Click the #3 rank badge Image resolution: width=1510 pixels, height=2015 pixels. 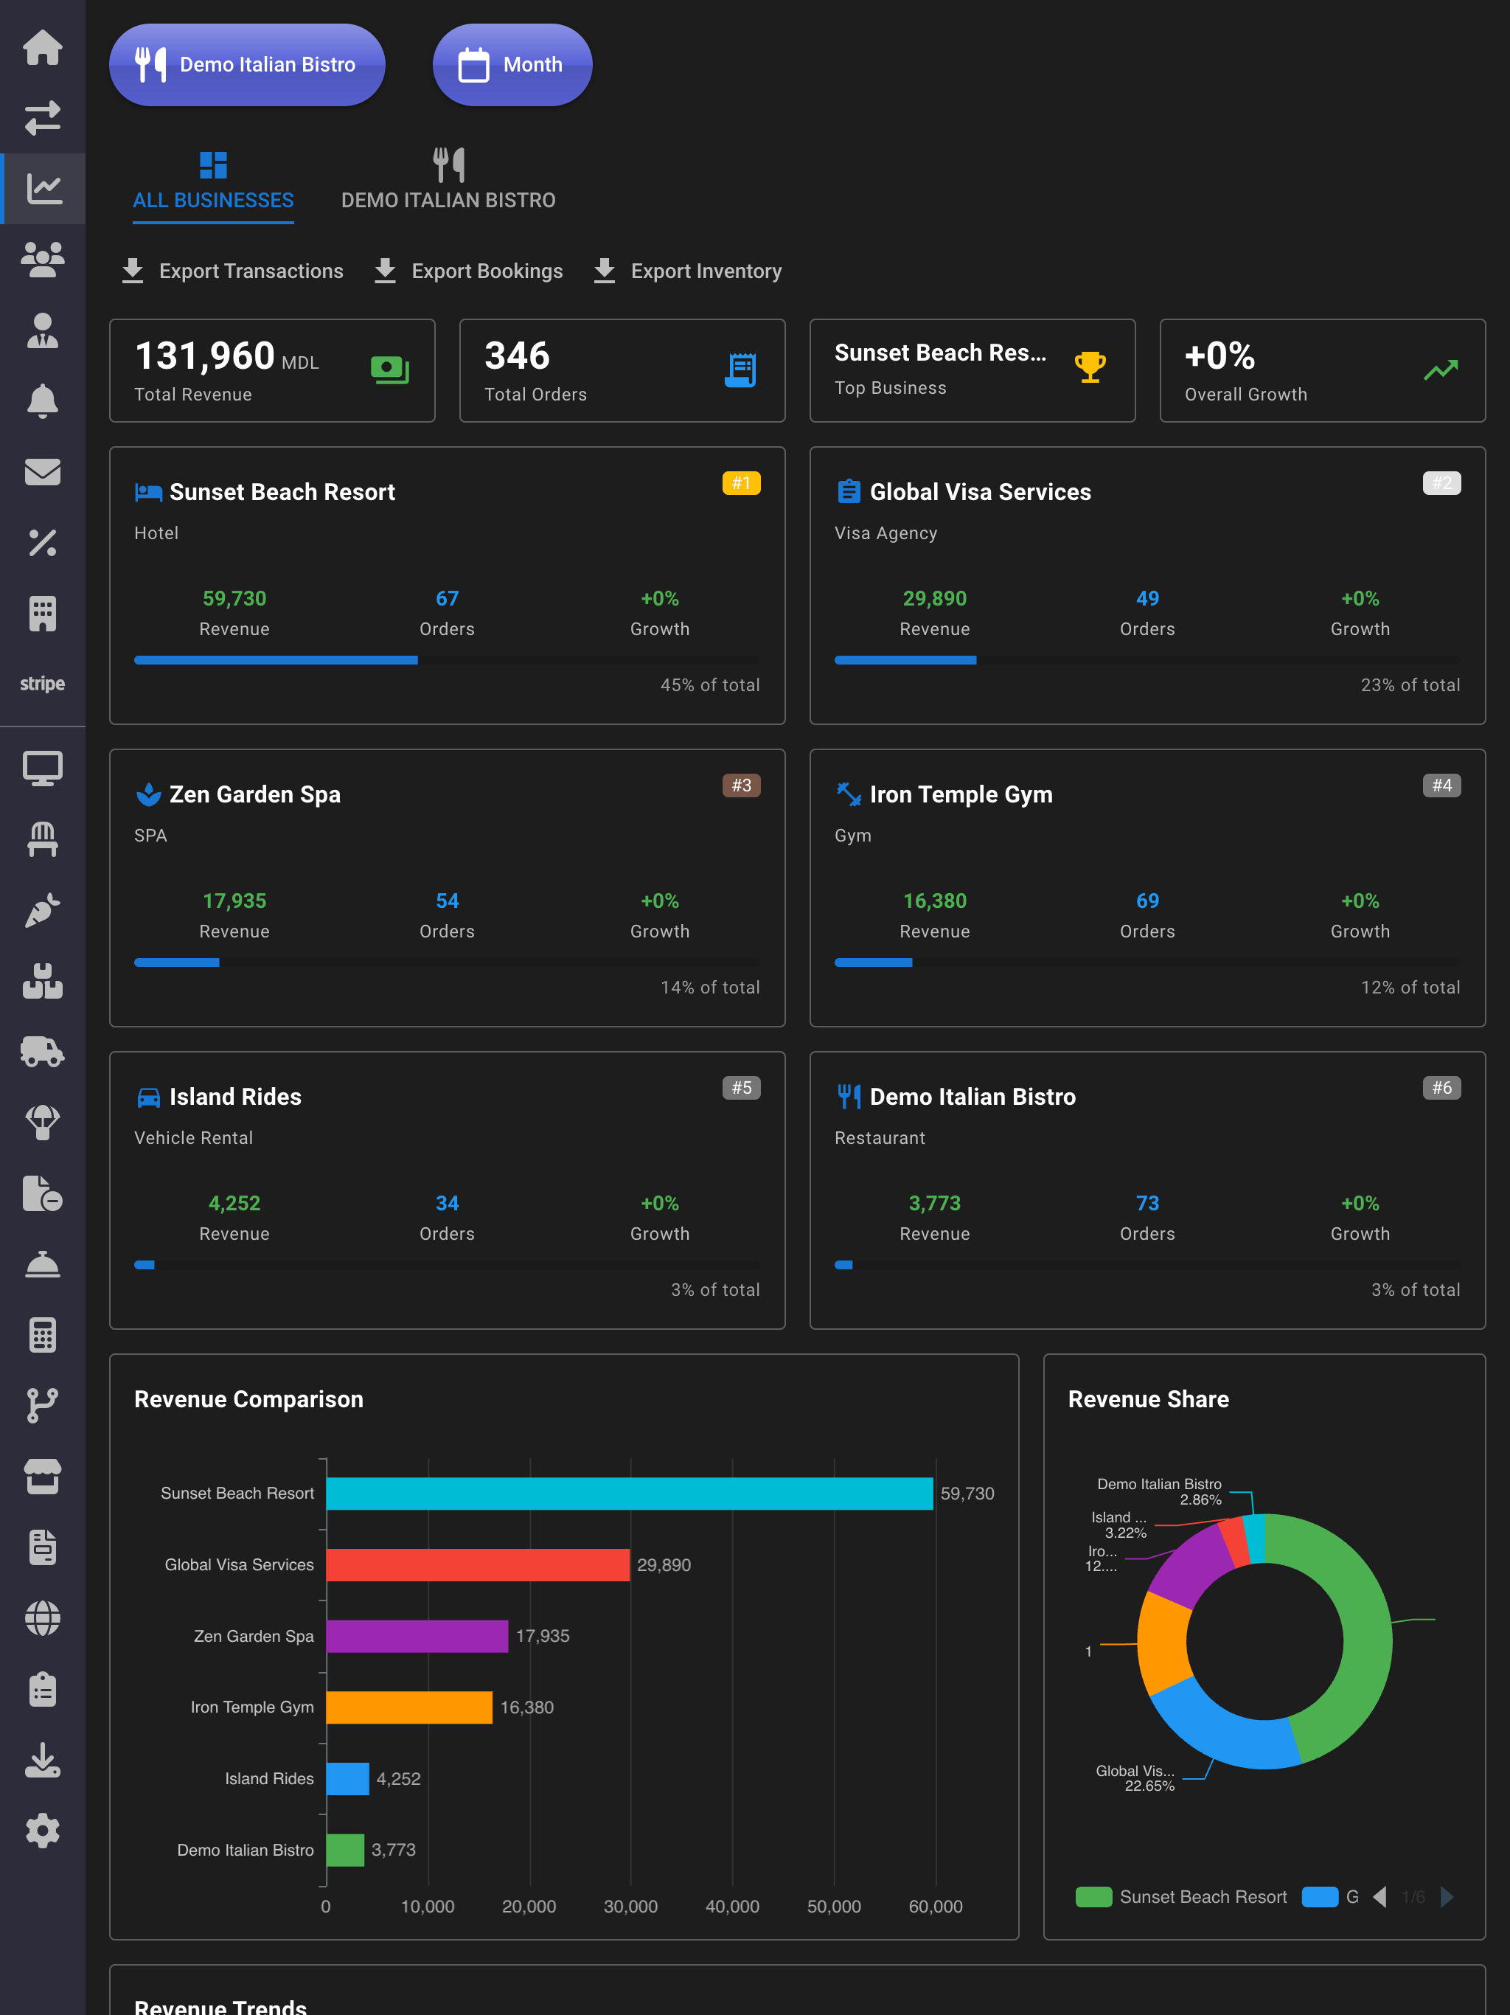point(741,785)
